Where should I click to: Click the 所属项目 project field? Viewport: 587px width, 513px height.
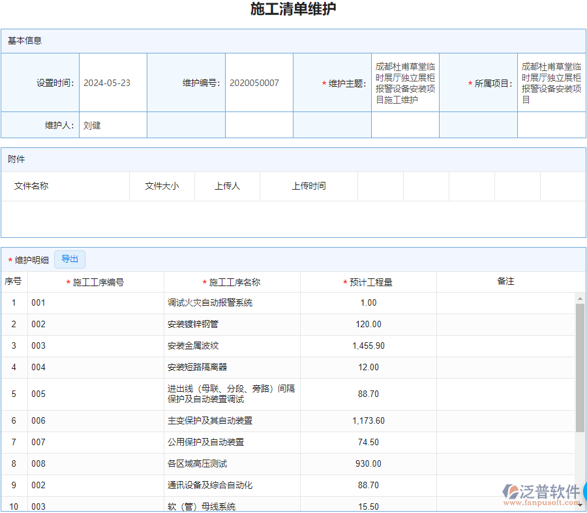[551, 83]
